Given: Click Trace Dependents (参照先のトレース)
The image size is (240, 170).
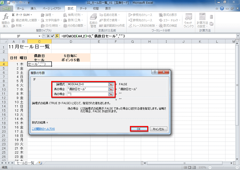Looking at the screenshot, I should (140, 20).
